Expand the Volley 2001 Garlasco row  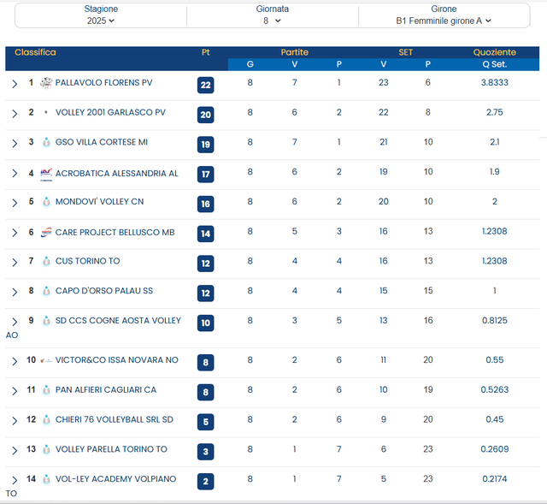15,113
